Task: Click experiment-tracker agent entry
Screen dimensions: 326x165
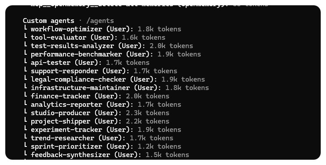Action: (x=102, y=130)
